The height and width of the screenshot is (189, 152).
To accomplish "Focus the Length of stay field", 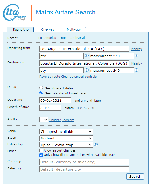I will point(50,108).
